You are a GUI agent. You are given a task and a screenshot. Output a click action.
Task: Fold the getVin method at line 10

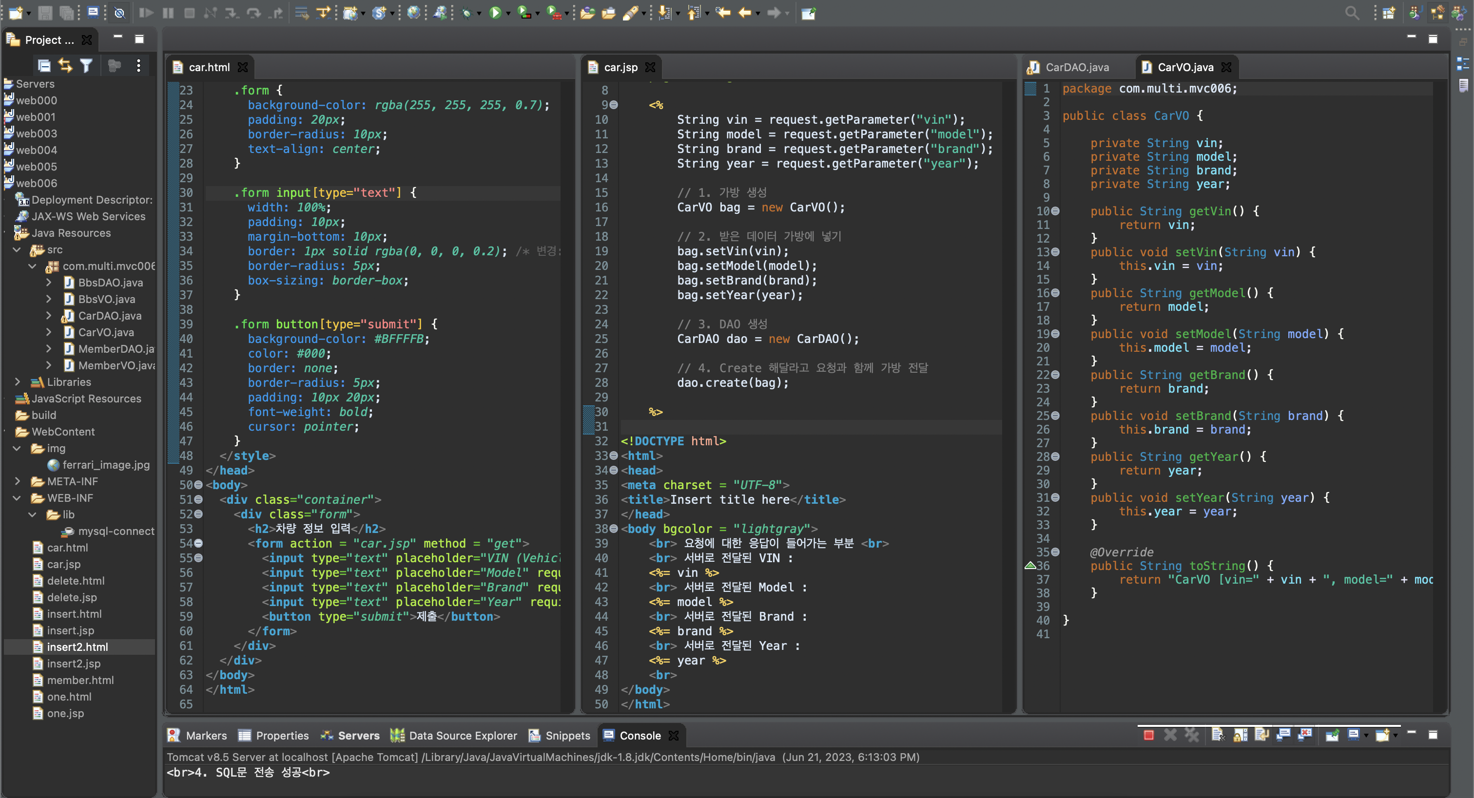tap(1056, 211)
